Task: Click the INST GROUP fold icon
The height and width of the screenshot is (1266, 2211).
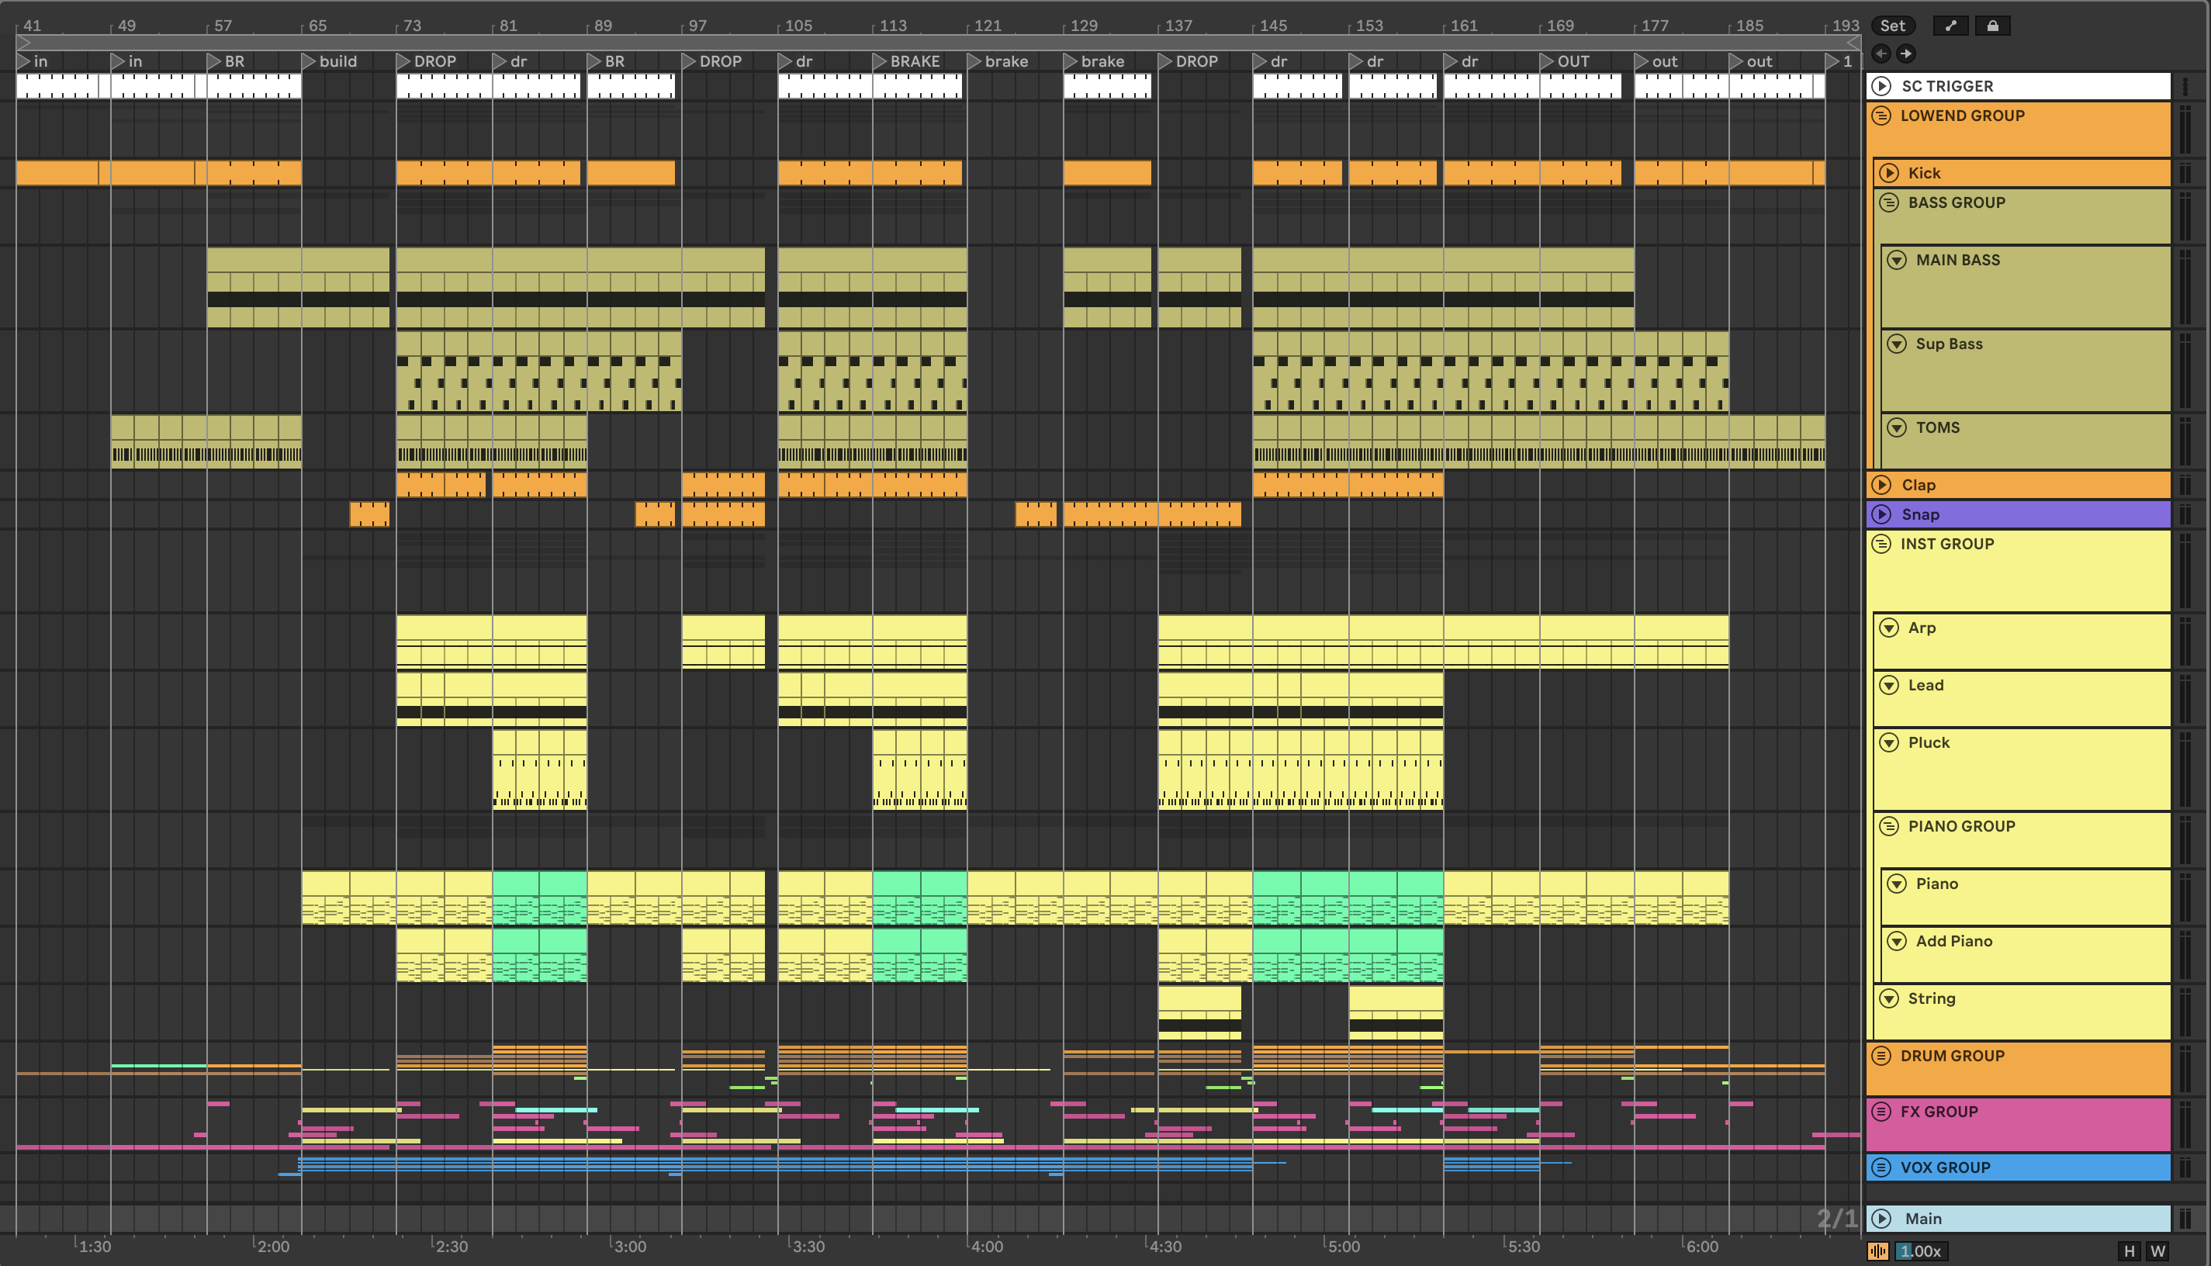Action: (x=1881, y=545)
